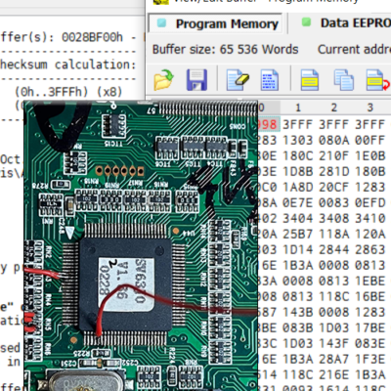Select column header 2 in the hex grid

tap(334, 108)
